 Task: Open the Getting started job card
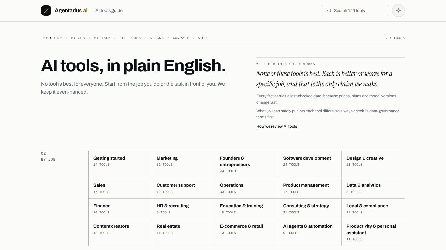120,164
